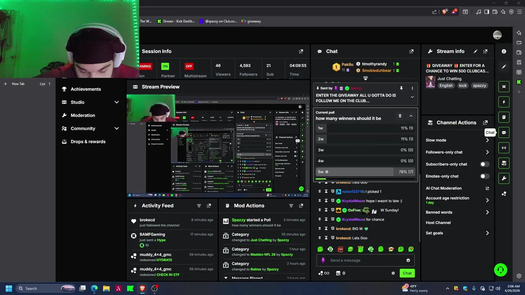Toggle the lightning activity feed sidebar icon

(504, 102)
